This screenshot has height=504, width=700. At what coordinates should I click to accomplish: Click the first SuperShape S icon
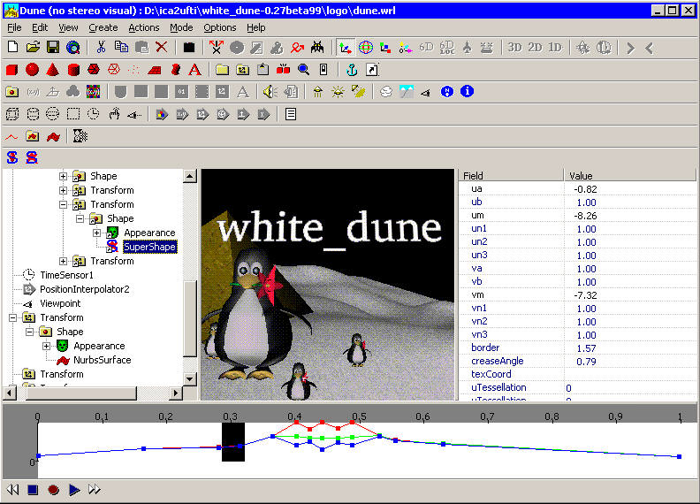12,157
